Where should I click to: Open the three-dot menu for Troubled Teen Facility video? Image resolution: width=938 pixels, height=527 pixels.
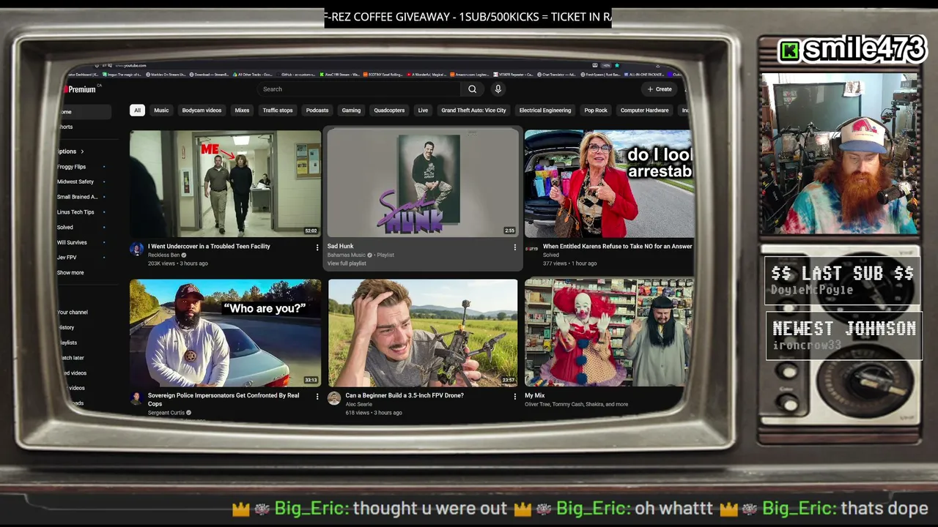317,247
